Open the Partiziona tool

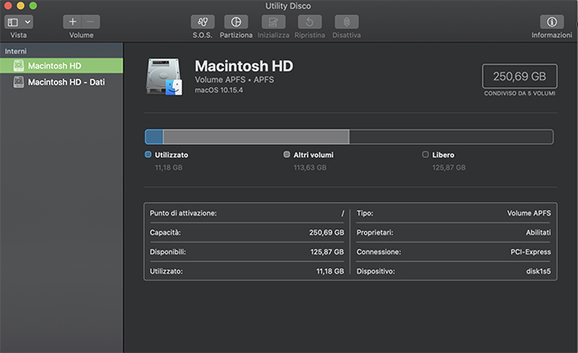pyautogui.click(x=236, y=22)
